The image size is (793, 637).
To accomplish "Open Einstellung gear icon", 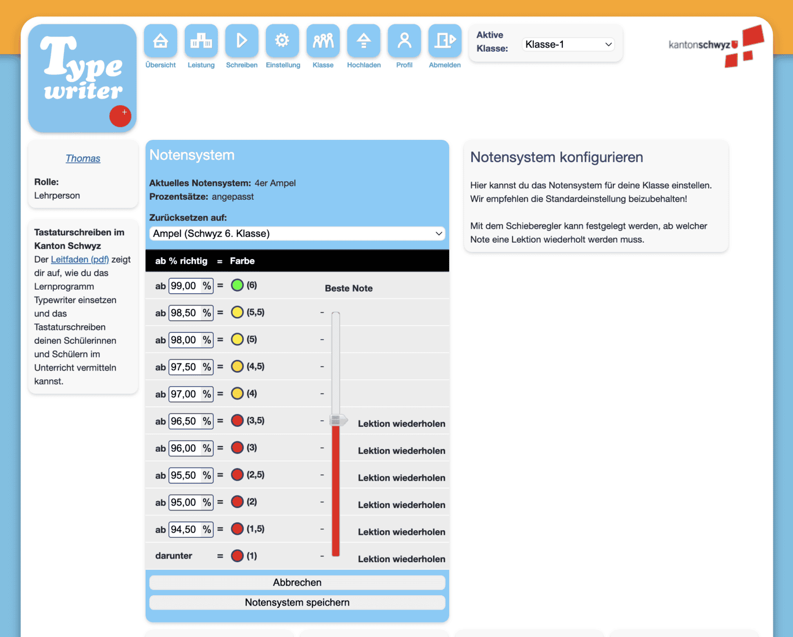I will [282, 41].
